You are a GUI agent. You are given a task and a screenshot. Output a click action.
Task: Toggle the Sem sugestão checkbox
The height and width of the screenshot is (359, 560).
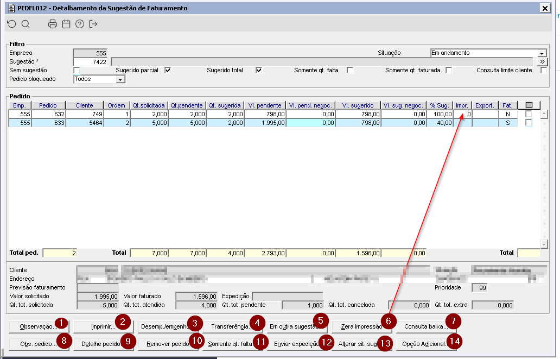pyautogui.click(x=77, y=71)
